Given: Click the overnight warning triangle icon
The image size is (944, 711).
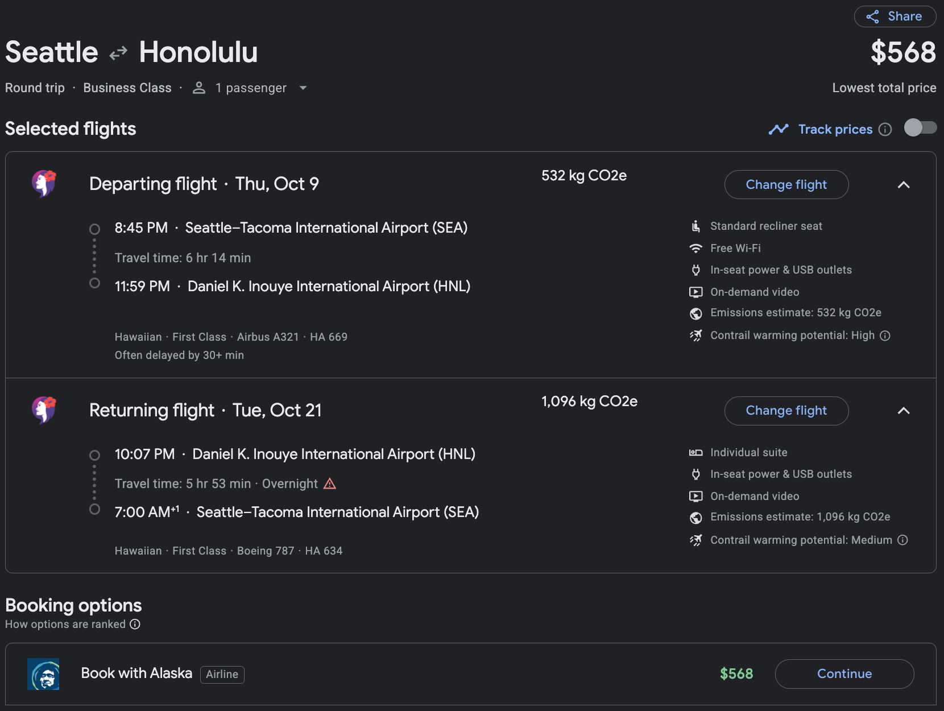Looking at the screenshot, I should [x=330, y=483].
